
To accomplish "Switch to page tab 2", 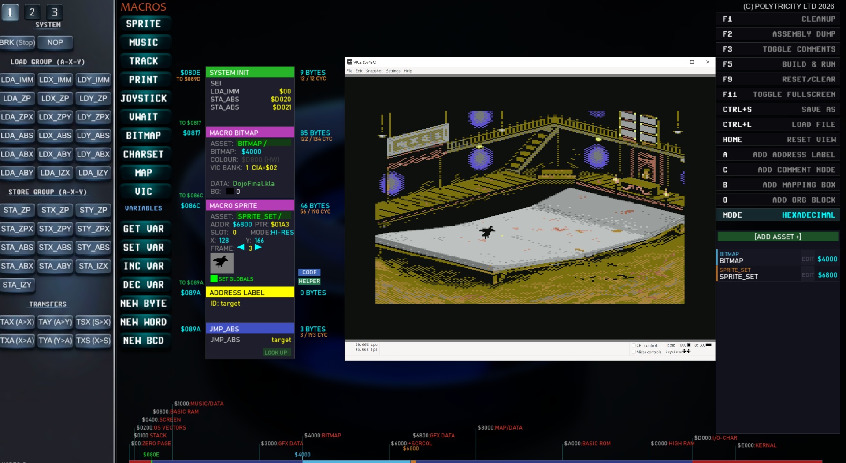I will click(x=32, y=12).
